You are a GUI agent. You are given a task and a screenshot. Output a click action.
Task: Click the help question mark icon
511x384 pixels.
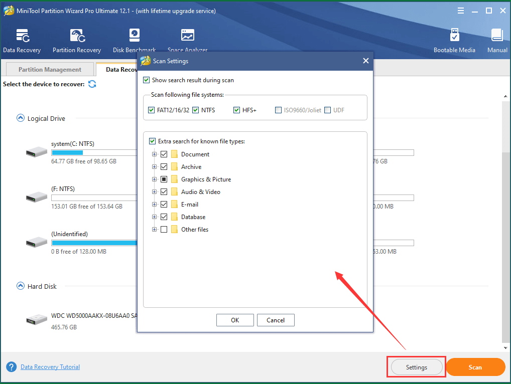click(11, 367)
